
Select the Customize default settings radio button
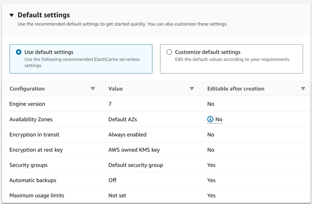169,52
